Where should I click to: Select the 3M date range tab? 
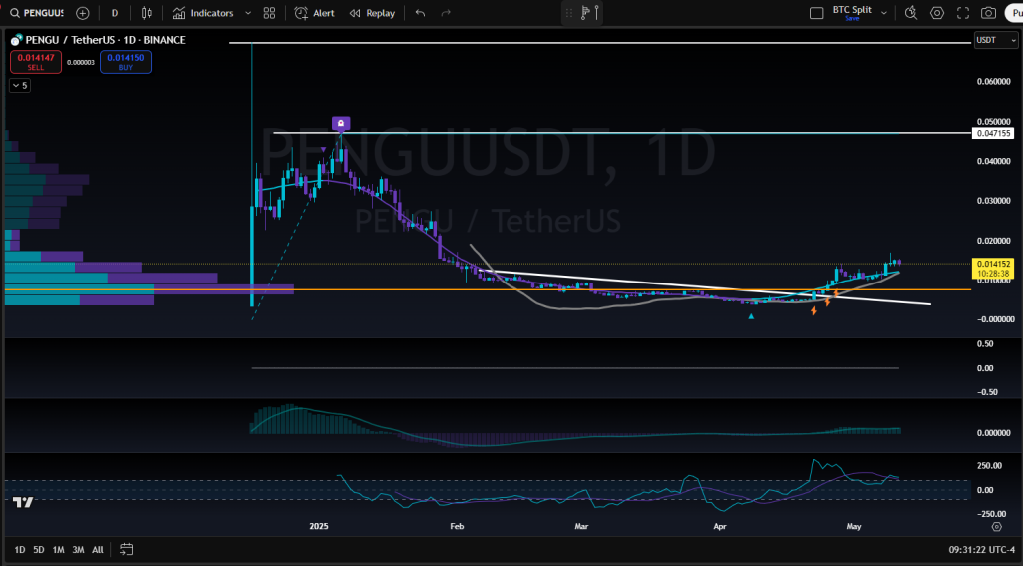click(x=78, y=549)
